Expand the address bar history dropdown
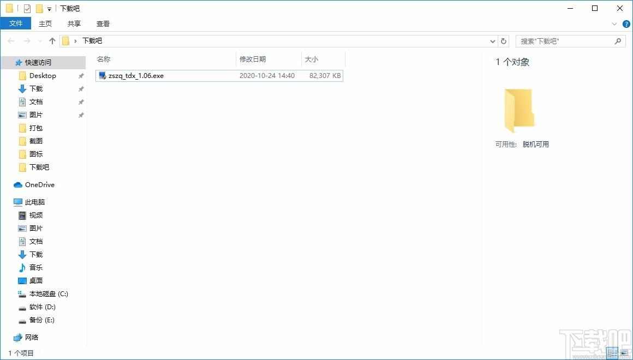The image size is (633, 360). coord(493,41)
